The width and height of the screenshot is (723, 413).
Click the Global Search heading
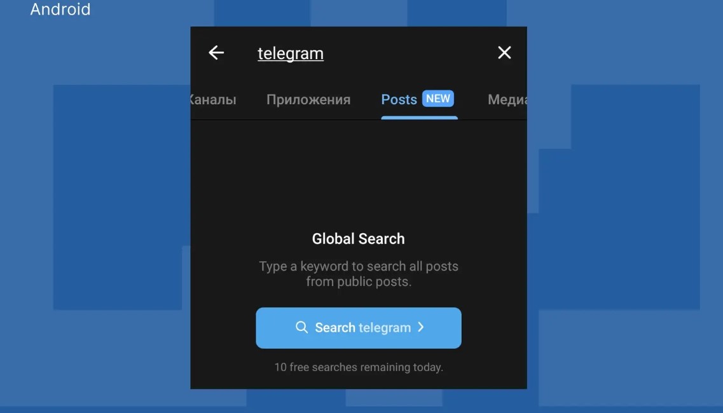358,239
